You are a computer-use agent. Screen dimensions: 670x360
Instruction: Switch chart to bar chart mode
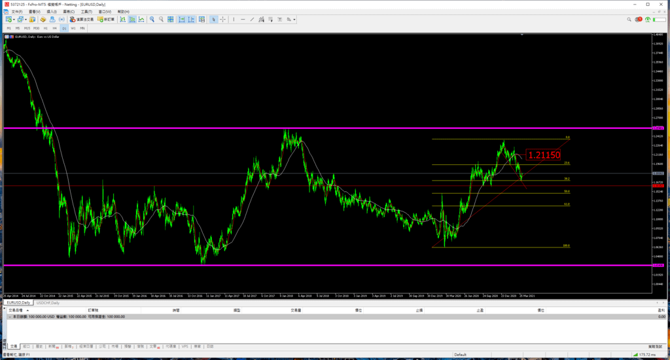tap(122, 19)
